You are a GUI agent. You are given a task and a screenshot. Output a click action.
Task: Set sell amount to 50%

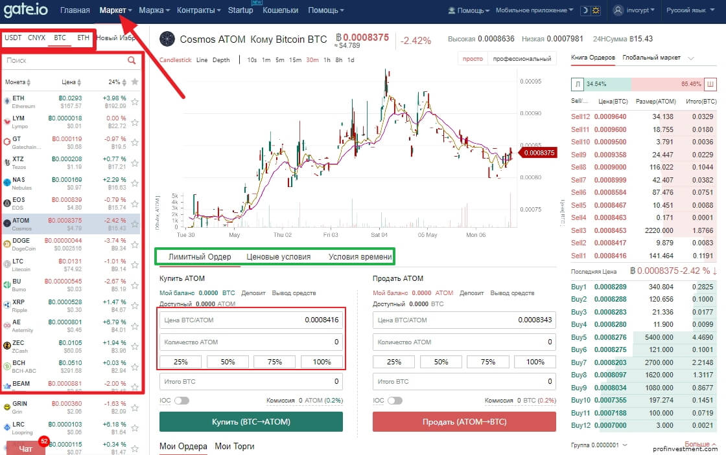pyautogui.click(x=441, y=362)
